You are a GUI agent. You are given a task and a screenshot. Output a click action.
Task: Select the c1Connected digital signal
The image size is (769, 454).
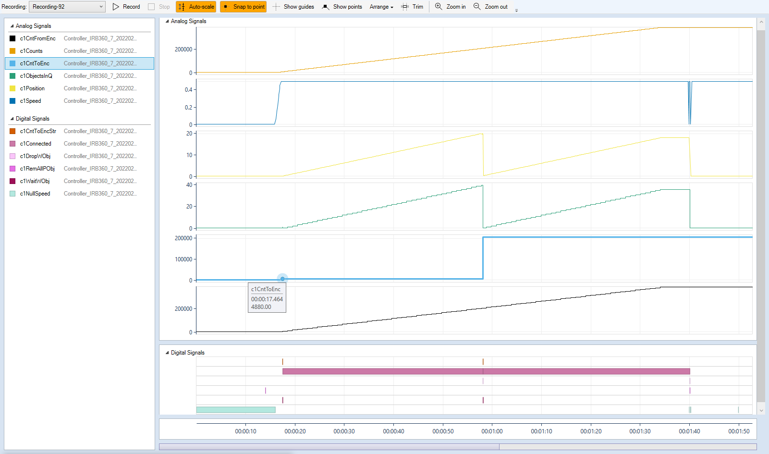(79, 144)
